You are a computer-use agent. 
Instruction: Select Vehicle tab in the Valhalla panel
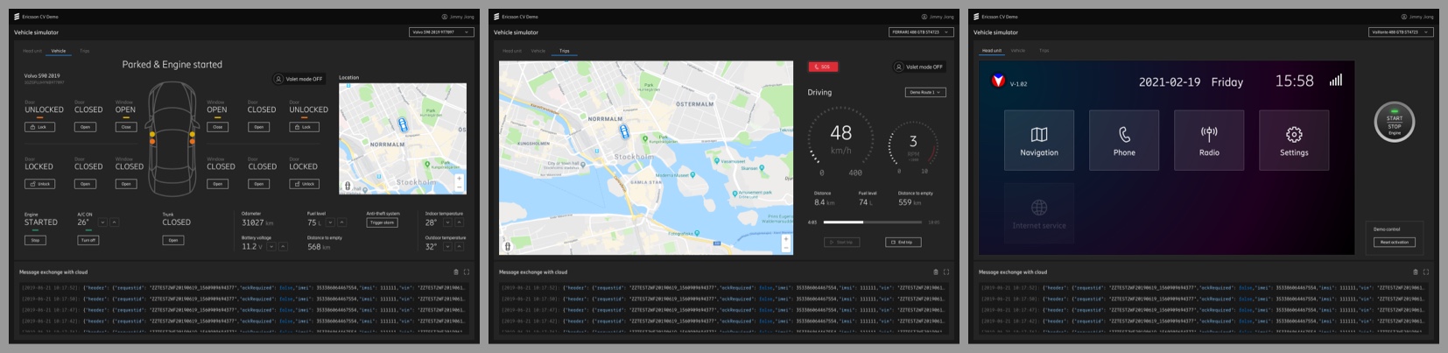[x=1017, y=51]
